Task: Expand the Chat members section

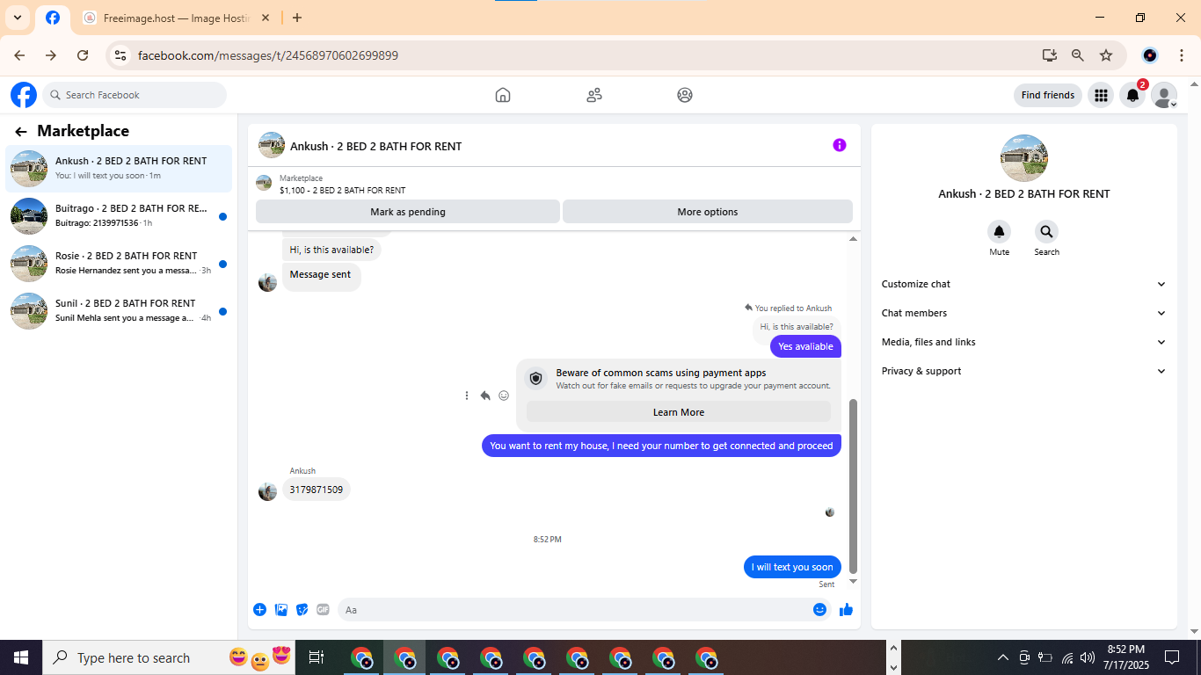Action: tap(1024, 313)
